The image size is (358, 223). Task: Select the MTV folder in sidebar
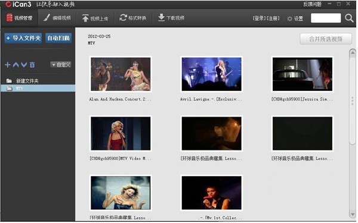[x=38, y=88]
